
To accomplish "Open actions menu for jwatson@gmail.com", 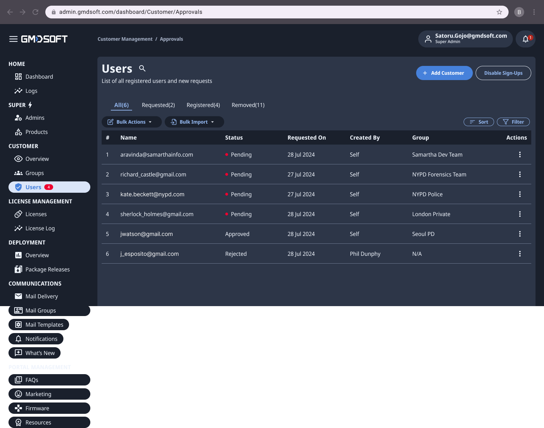I will pyautogui.click(x=520, y=234).
